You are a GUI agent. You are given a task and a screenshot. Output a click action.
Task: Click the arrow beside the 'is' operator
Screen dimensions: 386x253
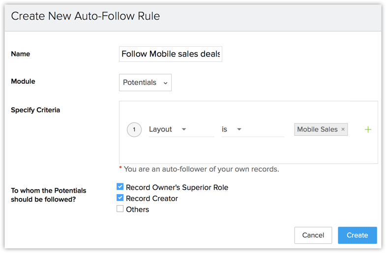pyautogui.click(x=239, y=129)
